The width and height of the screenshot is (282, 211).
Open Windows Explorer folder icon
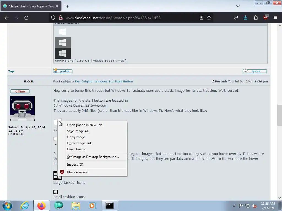(76, 206)
